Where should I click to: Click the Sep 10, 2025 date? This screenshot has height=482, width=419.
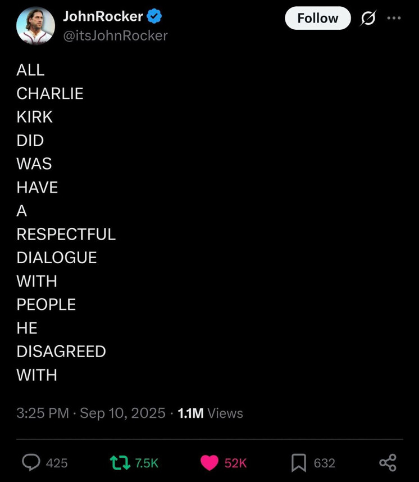pyautogui.click(x=122, y=413)
